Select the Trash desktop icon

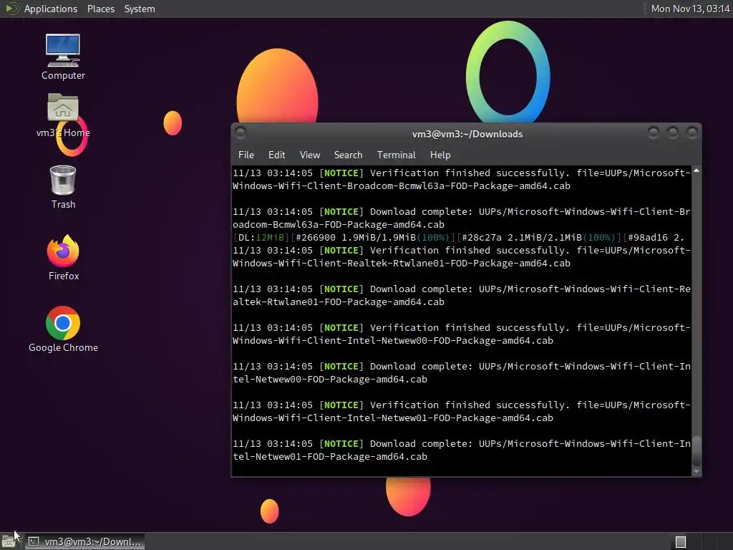63,187
